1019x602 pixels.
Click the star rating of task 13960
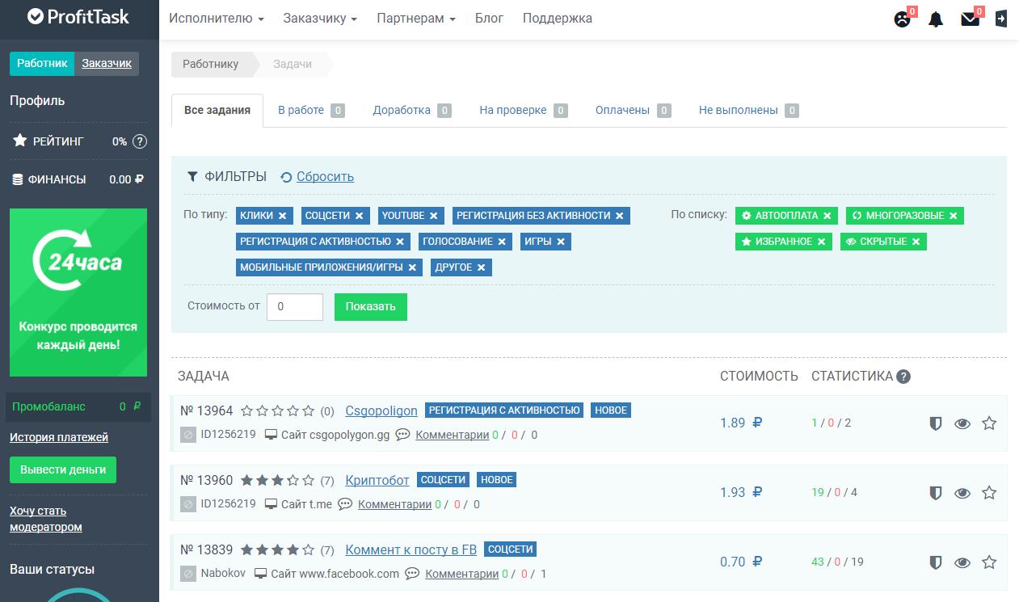pos(277,480)
